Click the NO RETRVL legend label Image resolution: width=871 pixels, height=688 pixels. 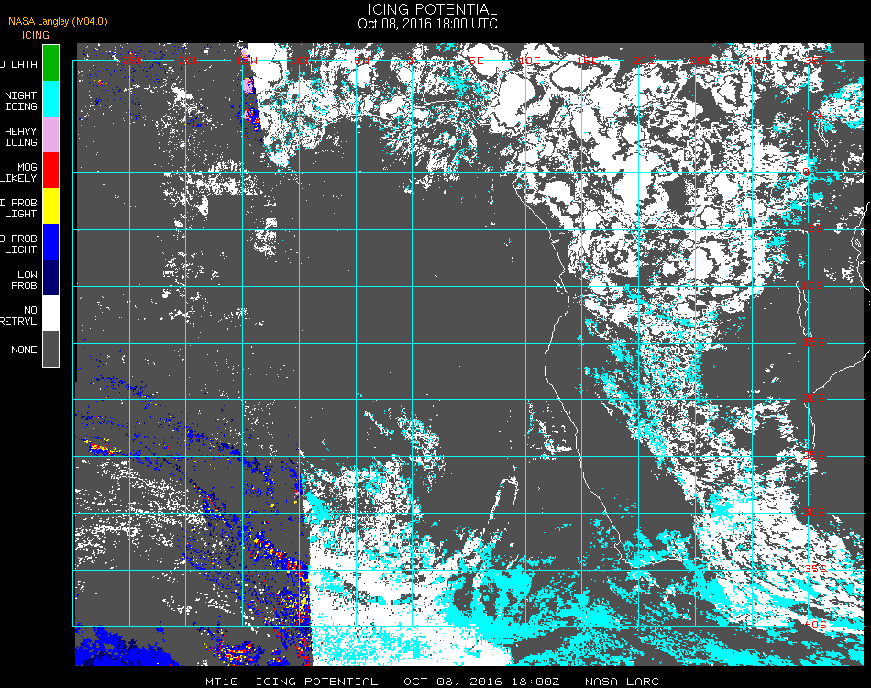[x=19, y=316]
